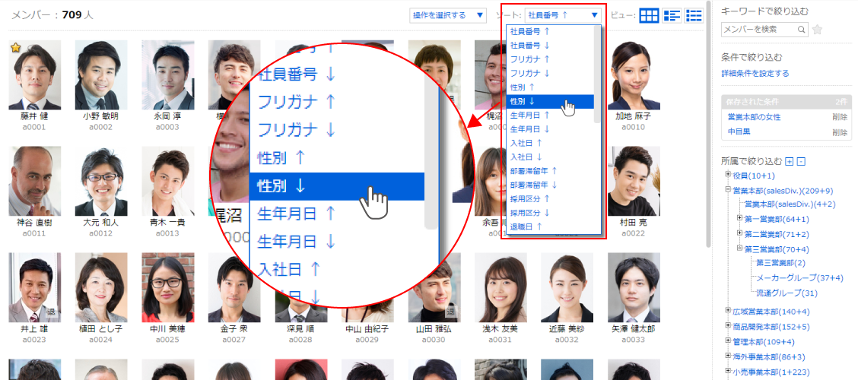
Task: Delete the 営業本部の女性 saved condition
Action: (x=840, y=117)
